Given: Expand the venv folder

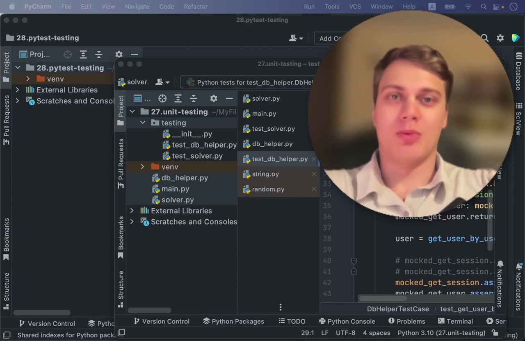Looking at the screenshot, I should tap(142, 166).
